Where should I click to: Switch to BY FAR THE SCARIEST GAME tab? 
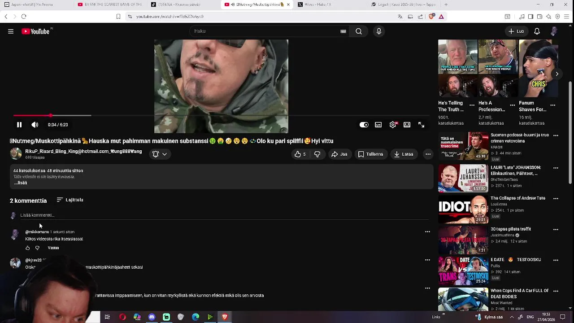[x=110, y=4]
